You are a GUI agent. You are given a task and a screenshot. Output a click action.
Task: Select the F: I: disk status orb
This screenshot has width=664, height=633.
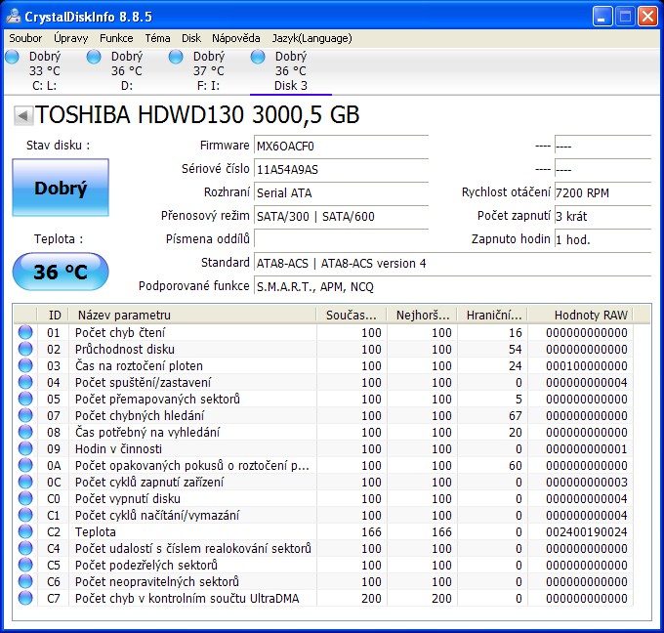pyautogui.click(x=176, y=58)
